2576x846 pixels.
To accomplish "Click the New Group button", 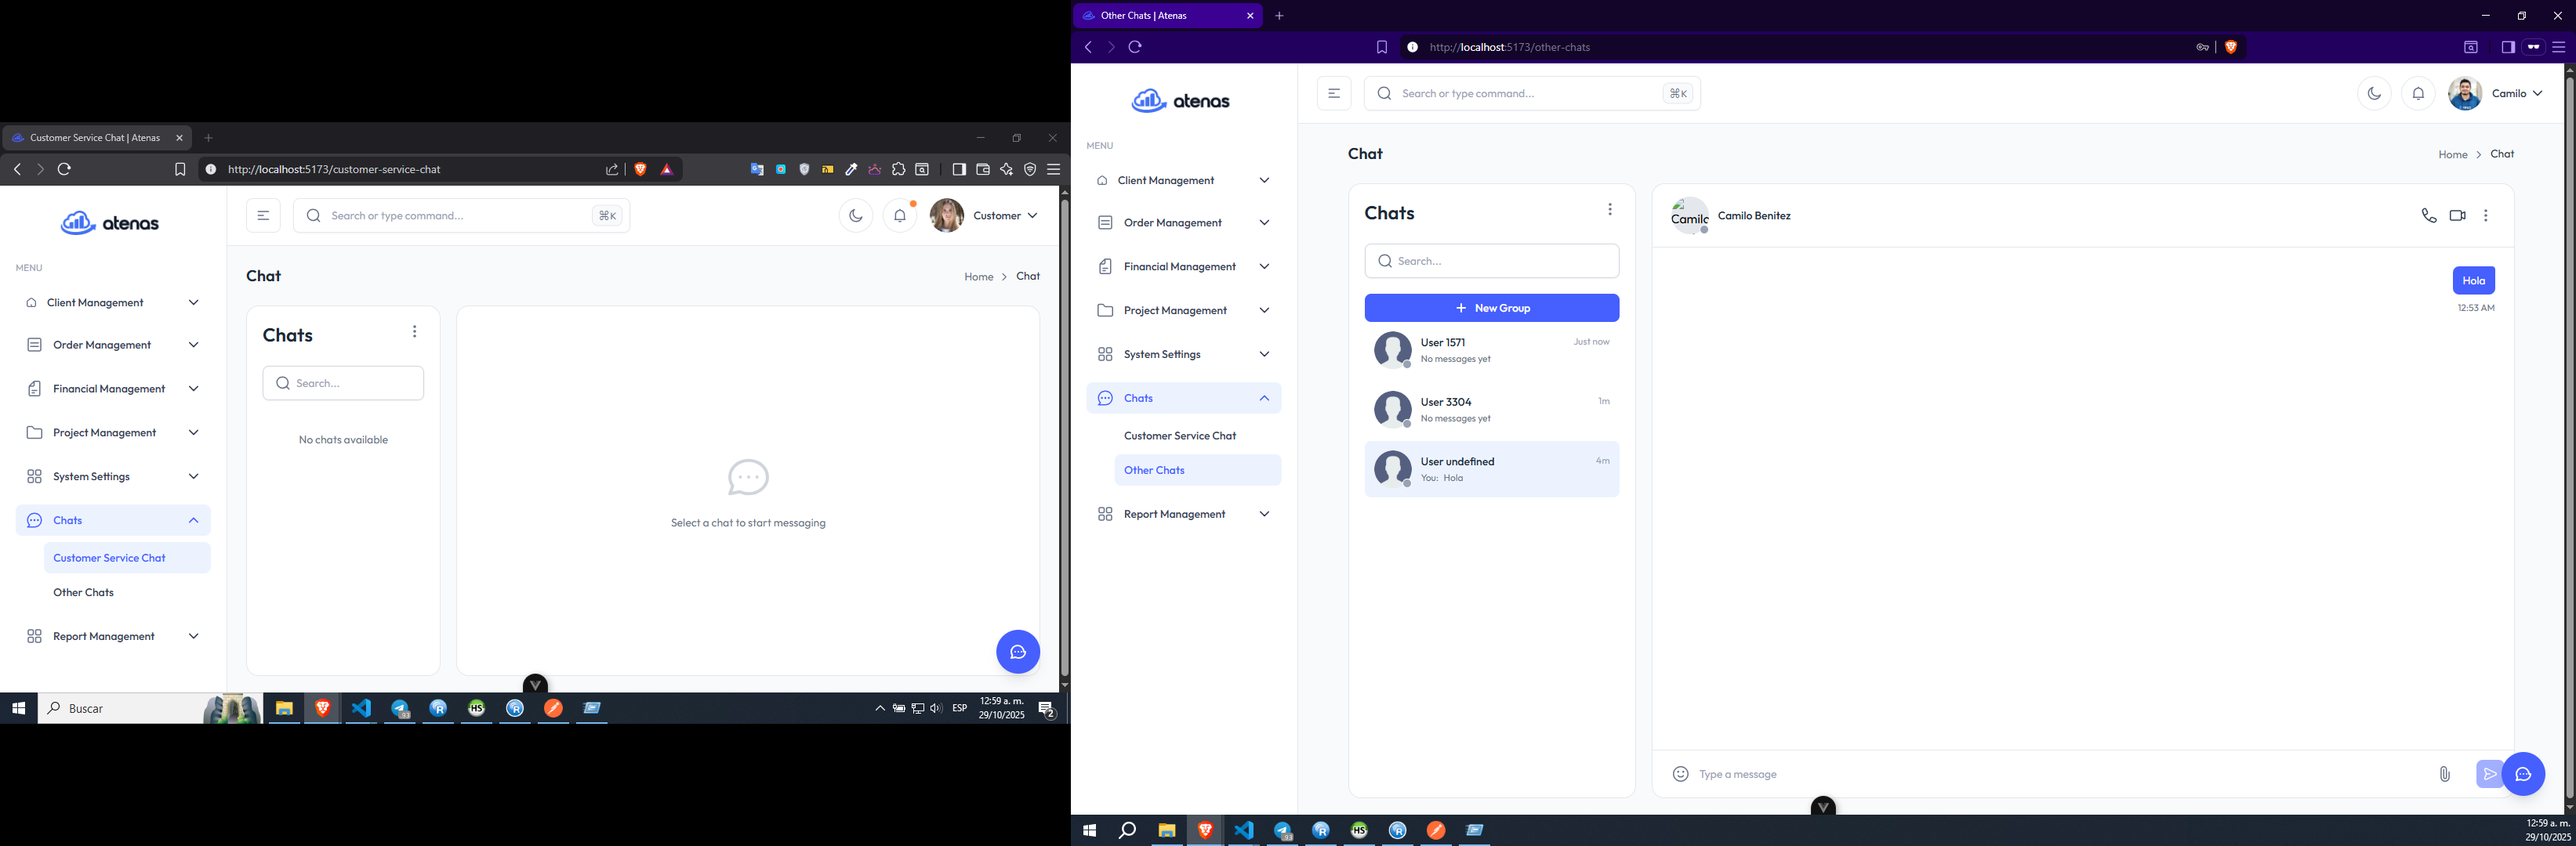I will (x=1491, y=308).
